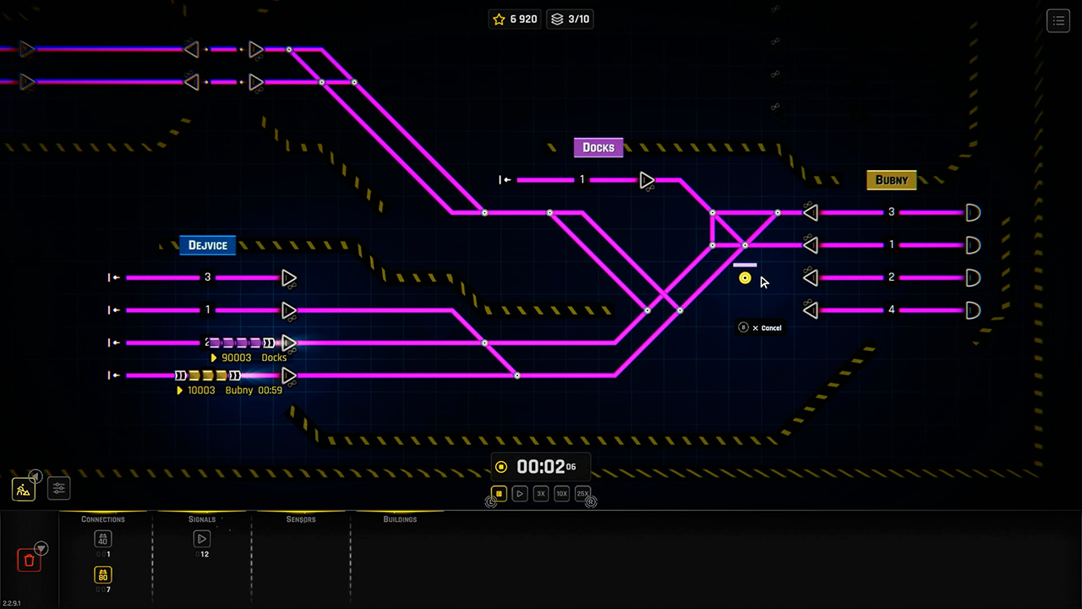The image size is (1082, 609).
Task: Open the settings sliders panel icon
Action: tap(58, 488)
